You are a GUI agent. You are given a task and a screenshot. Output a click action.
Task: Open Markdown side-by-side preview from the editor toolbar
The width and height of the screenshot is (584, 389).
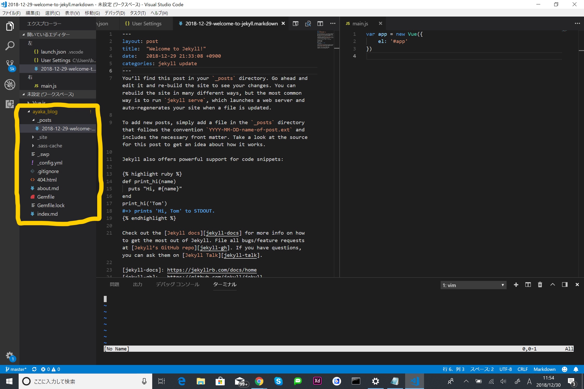click(x=296, y=23)
